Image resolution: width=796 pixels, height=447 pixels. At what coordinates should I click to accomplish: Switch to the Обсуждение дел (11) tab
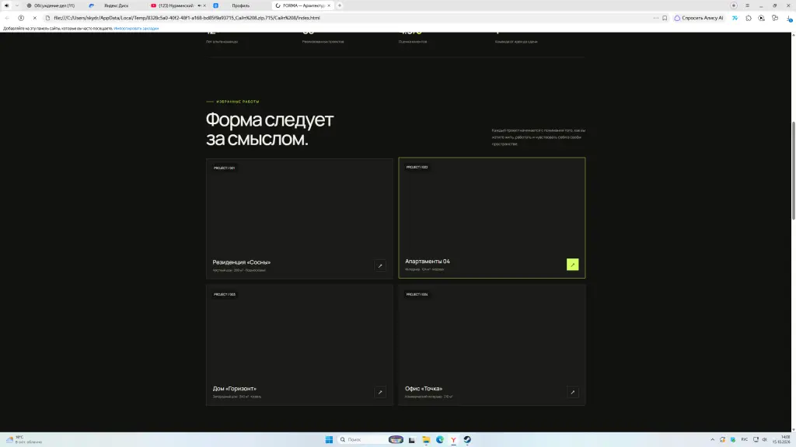[x=54, y=5]
